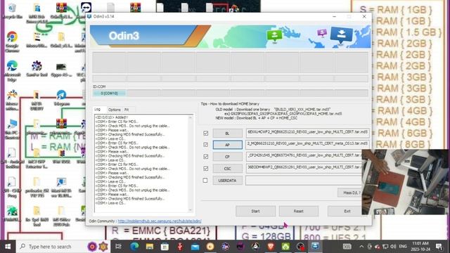Viewport: 450px width, 253px height.
Task: Open the clock showing 11:01 AM
Action: [420, 246]
